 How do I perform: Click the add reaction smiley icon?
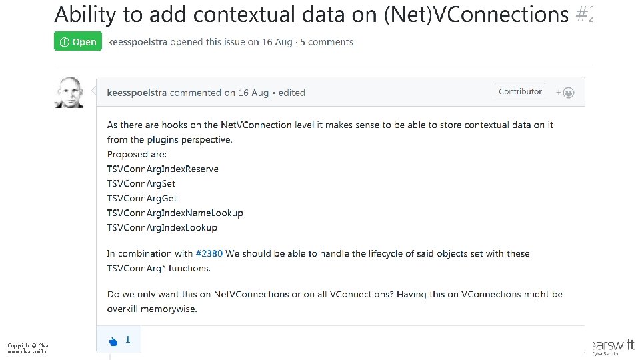[x=569, y=93]
